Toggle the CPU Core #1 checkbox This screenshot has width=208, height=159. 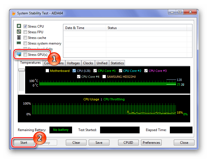(95, 71)
